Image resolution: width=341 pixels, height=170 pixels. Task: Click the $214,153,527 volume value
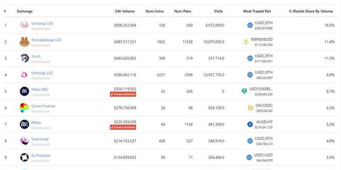pos(125,141)
